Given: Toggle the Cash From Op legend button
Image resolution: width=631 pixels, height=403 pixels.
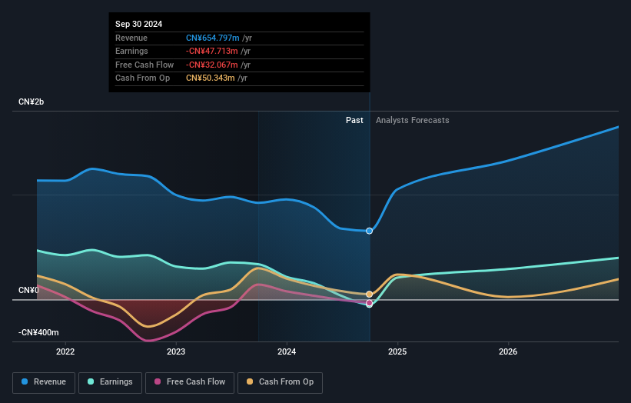Looking at the screenshot, I should click(280, 382).
